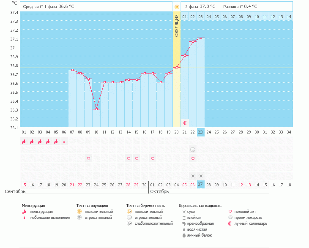Click the pregnancy test icon on cycle day 22
Viewport: 309px width, 248px height.
(193, 150)
